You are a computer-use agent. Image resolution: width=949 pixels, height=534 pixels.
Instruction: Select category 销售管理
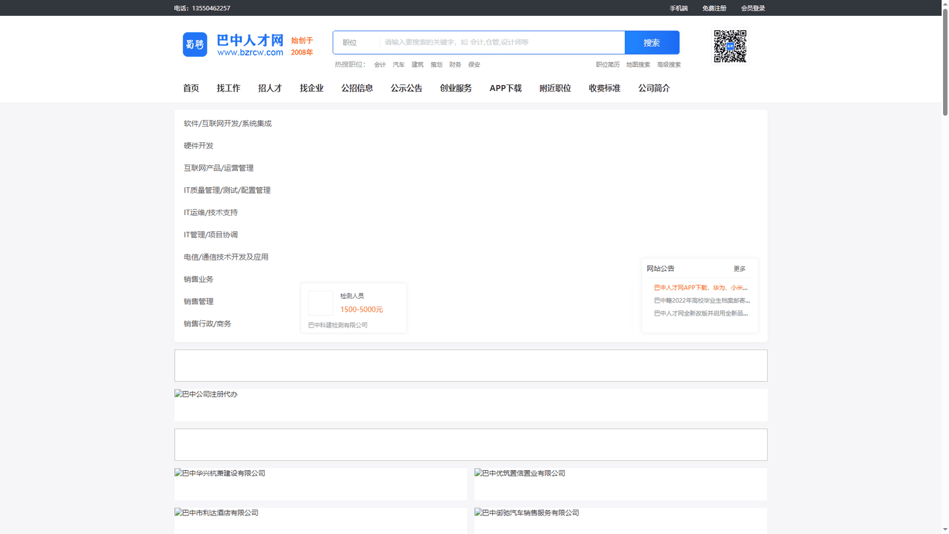198,301
